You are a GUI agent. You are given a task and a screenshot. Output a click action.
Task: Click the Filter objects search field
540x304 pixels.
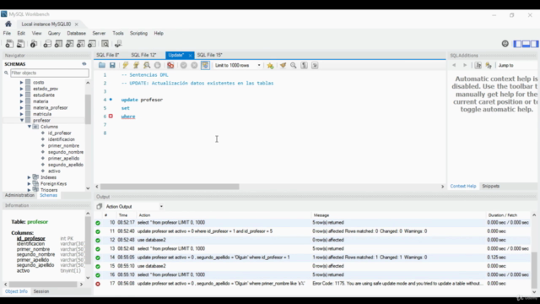click(x=50, y=73)
